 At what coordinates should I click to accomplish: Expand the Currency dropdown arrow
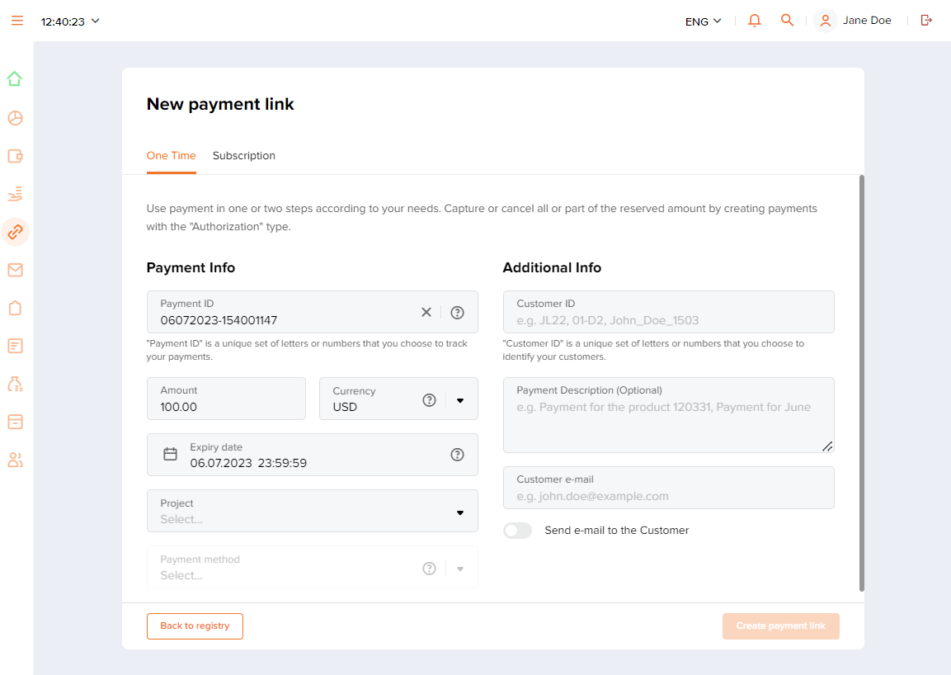coord(460,401)
